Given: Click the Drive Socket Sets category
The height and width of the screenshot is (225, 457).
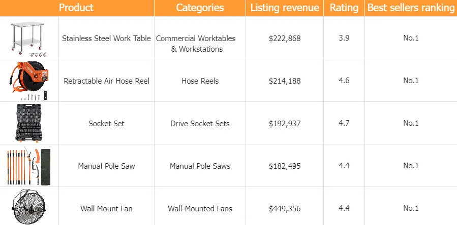Looking at the screenshot, I should (x=200, y=124).
